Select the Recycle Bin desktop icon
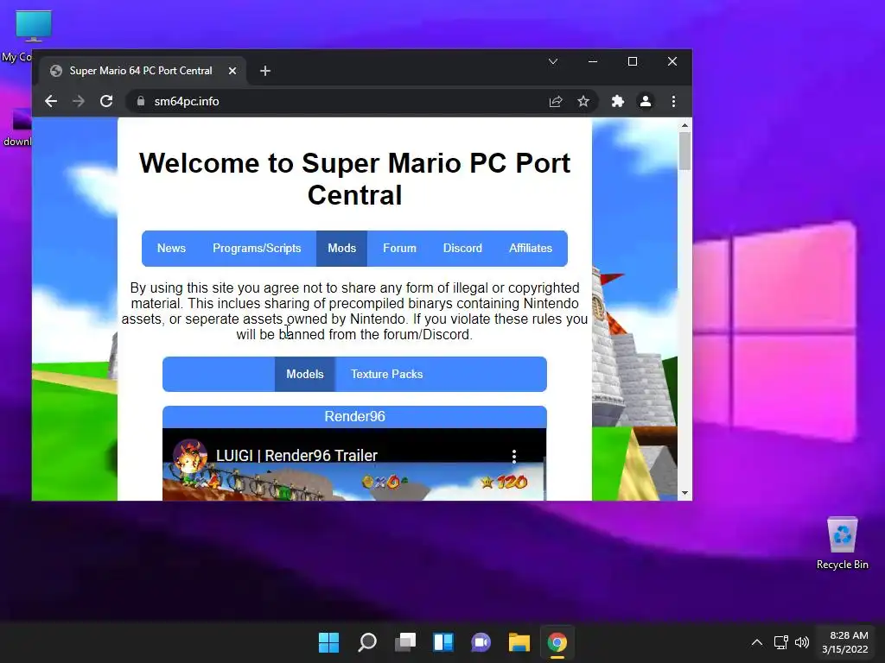This screenshot has width=885, height=663. (x=842, y=542)
